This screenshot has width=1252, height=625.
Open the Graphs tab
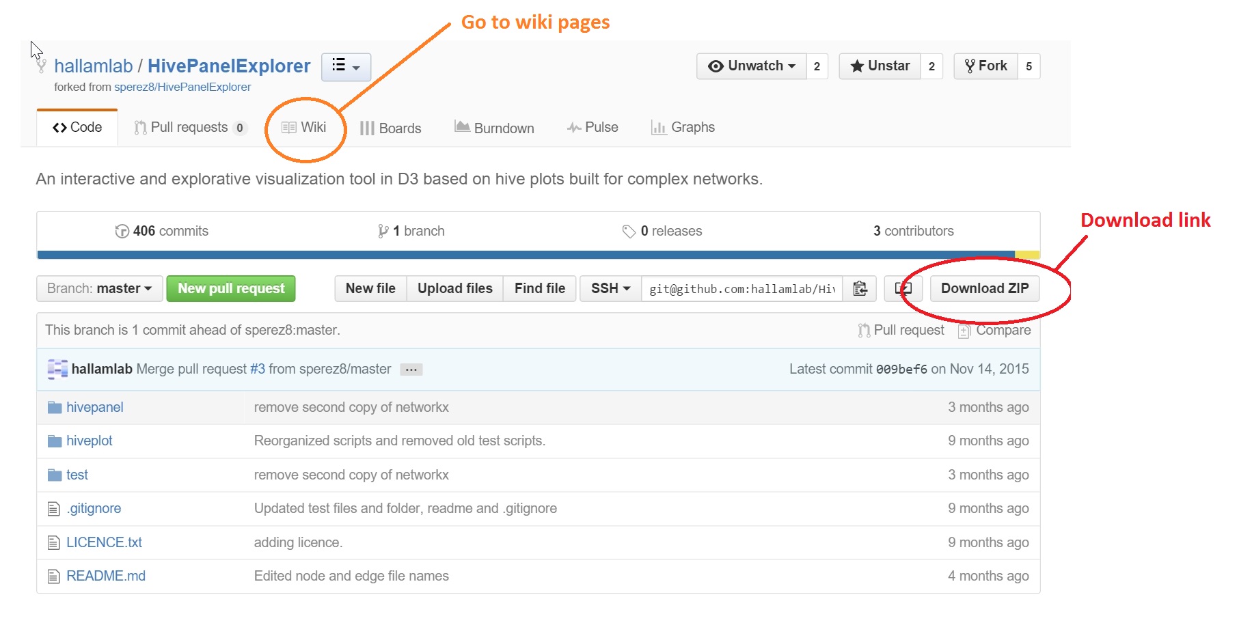(x=683, y=128)
